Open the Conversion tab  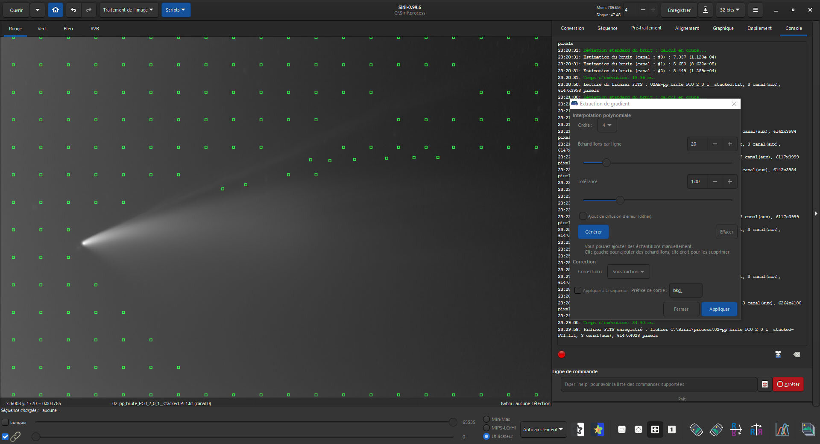point(572,28)
